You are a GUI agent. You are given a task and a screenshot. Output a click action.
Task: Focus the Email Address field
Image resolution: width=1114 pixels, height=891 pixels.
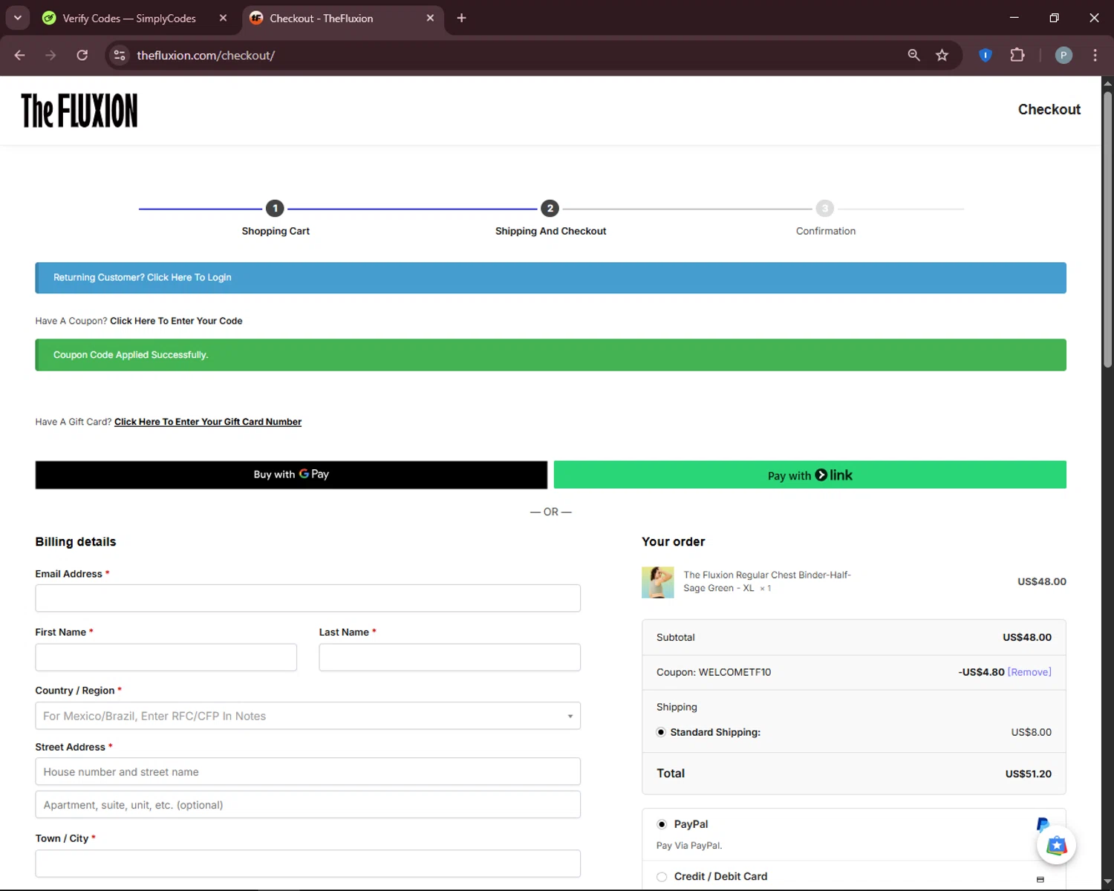coord(307,598)
